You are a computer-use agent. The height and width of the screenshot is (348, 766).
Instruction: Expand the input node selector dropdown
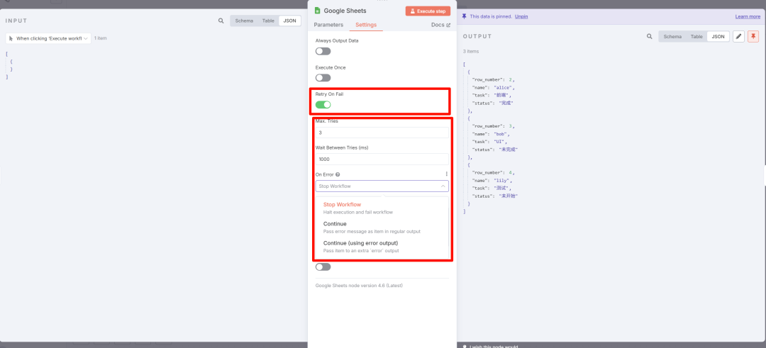48,38
